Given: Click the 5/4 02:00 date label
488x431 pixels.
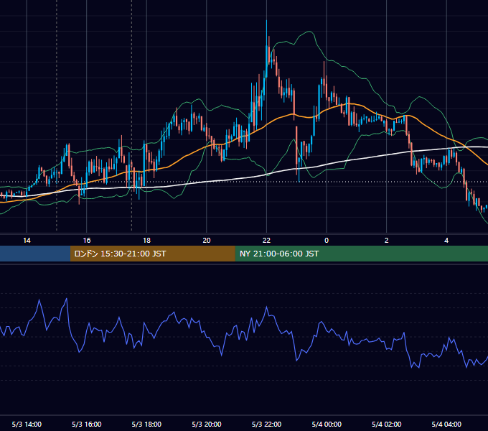Looking at the screenshot, I should click(x=387, y=424).
